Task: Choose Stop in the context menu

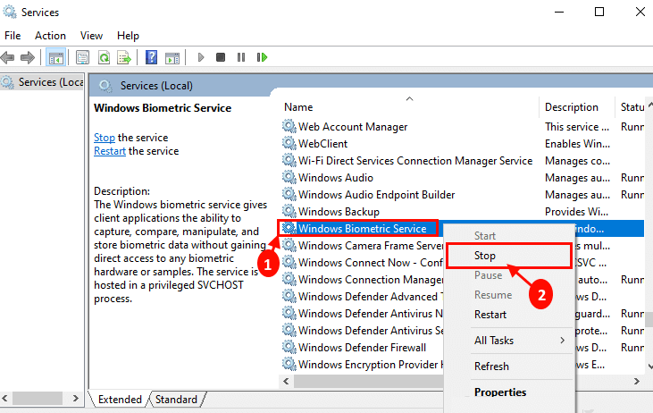Action: pyautogui.click(x=508, y=256)
